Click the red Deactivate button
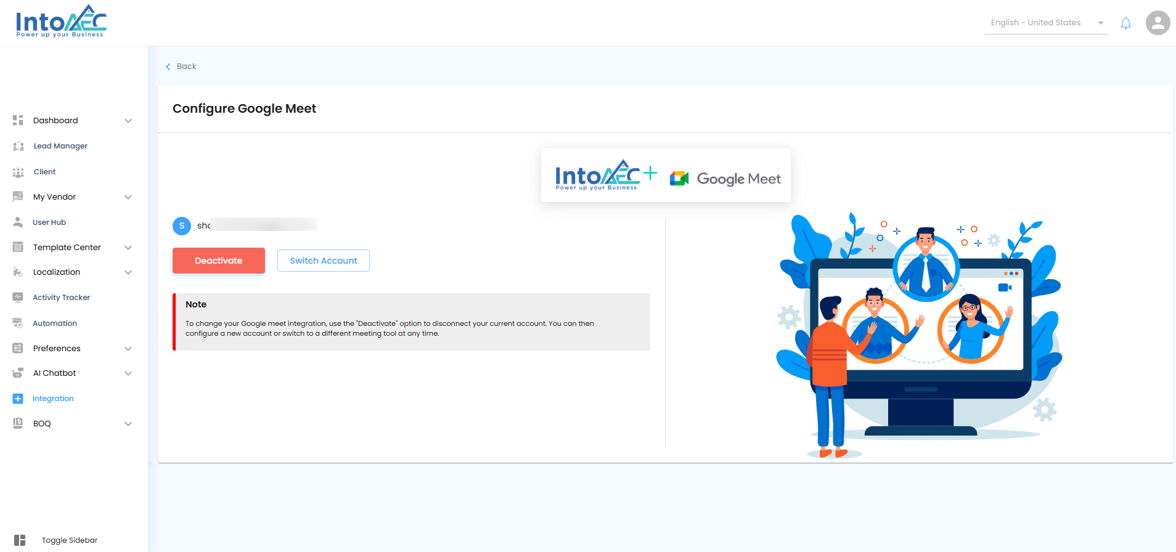Image resolution: width=1176 pixels, height=552 pixels. 219,261
